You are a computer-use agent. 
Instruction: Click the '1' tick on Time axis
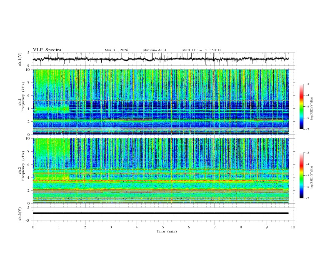[59, 227]
